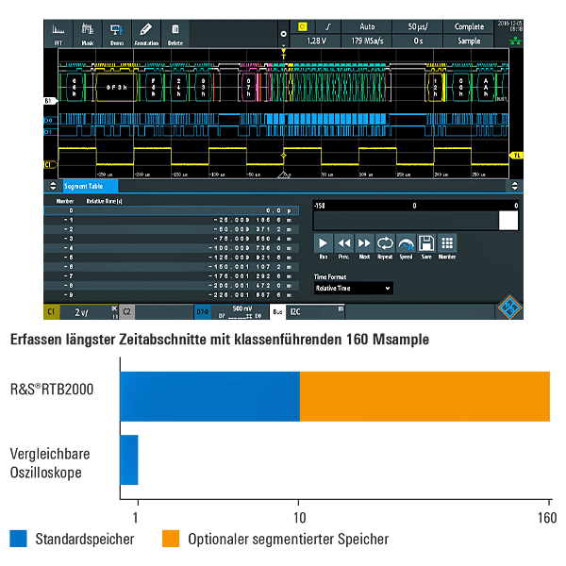Image resolution: width=566 pixels, height=566 pixels.
Task: Select segment -1 row with -25.009 time
Action: pyautogui.click(x=172, y=220)
